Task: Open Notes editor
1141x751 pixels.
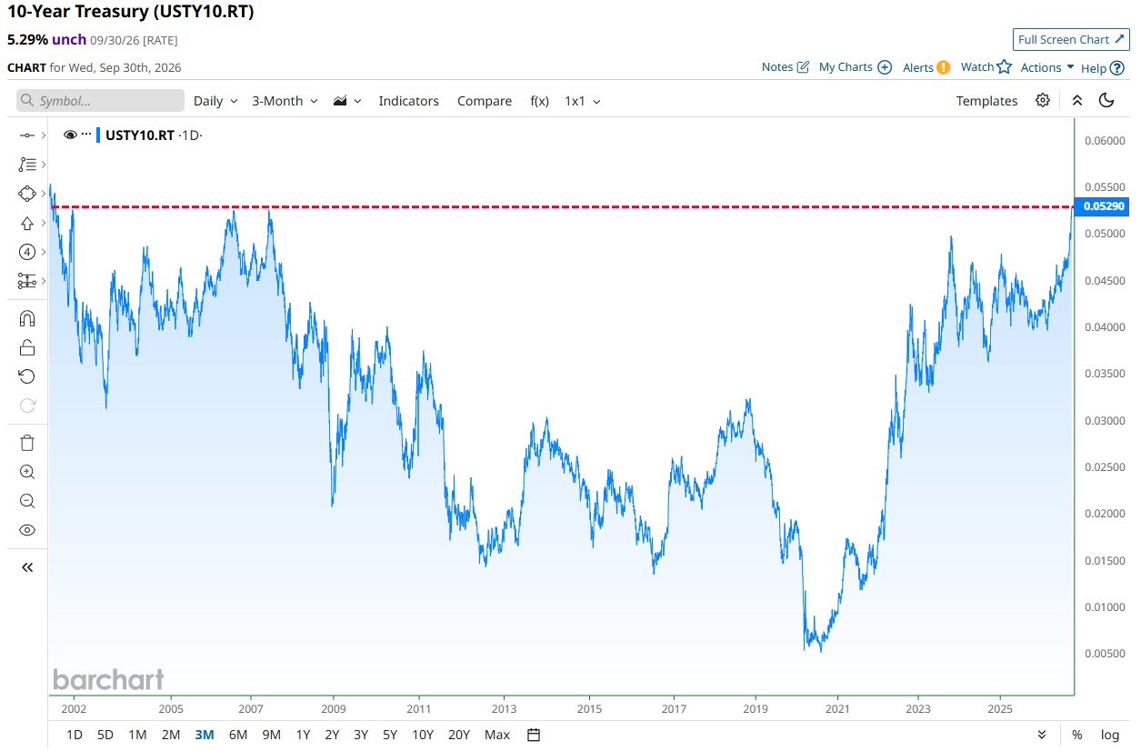Action: point(786,66)
